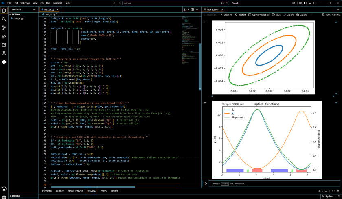Collapse the PYTHON folder in Explorer
This screenshot has height=199, width=342.
16,14
